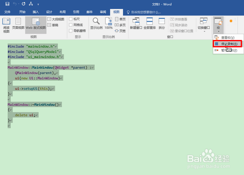Click 并排查看 view side by side
This screenshot has width=244, height=175.
coord(179,19)
